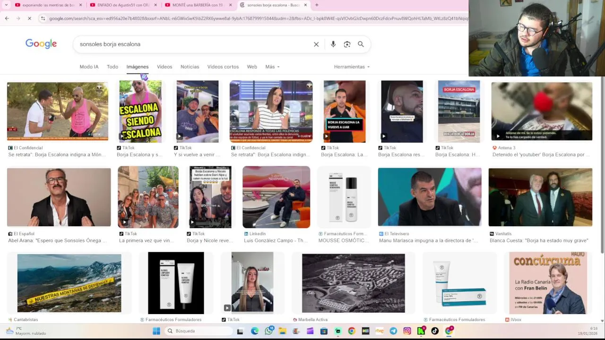The width and height of the screenshot is (605, 340).
Task: Open WhatsApp from taskbar
Action: [x=269, y=331]
